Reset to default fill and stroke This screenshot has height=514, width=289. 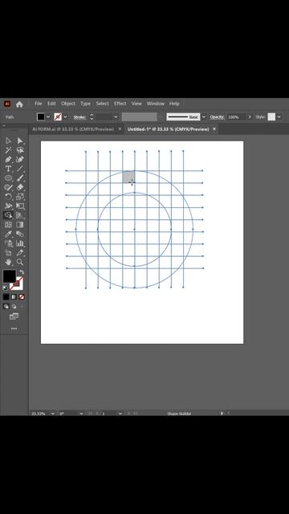click(6, 288)
